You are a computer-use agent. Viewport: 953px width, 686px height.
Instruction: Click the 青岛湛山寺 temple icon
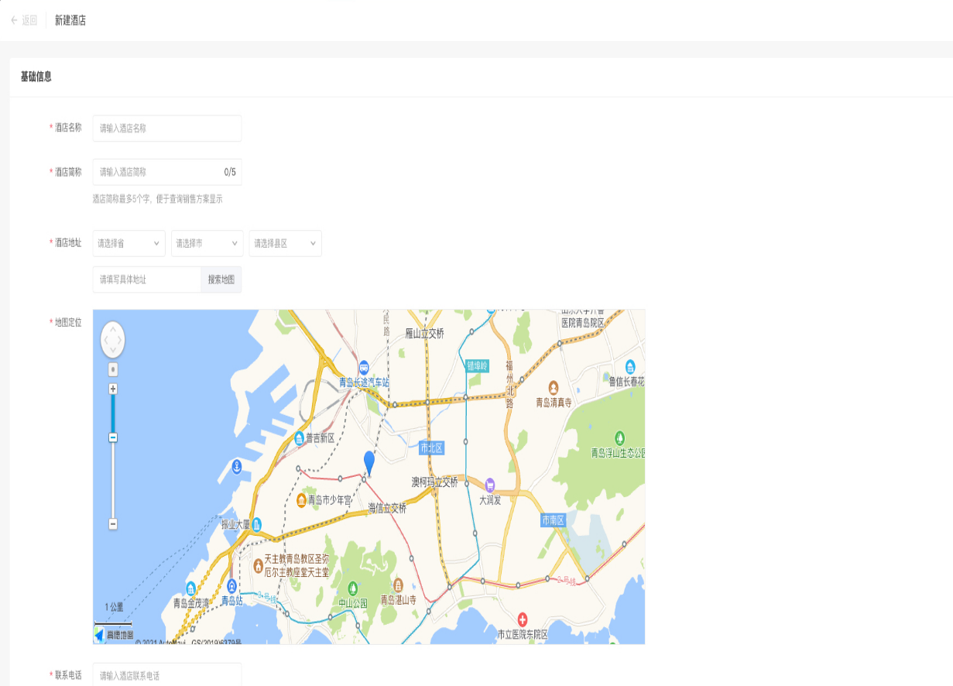(398, 585)
